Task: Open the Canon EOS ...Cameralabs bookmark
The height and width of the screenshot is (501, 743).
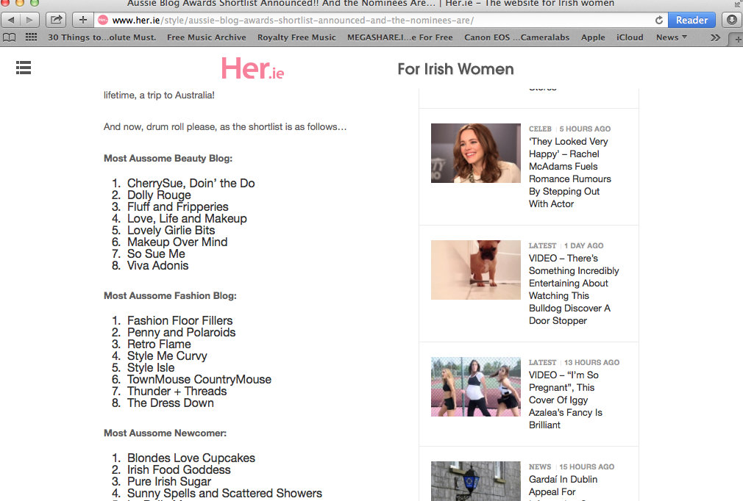Action: click(517, 37)
